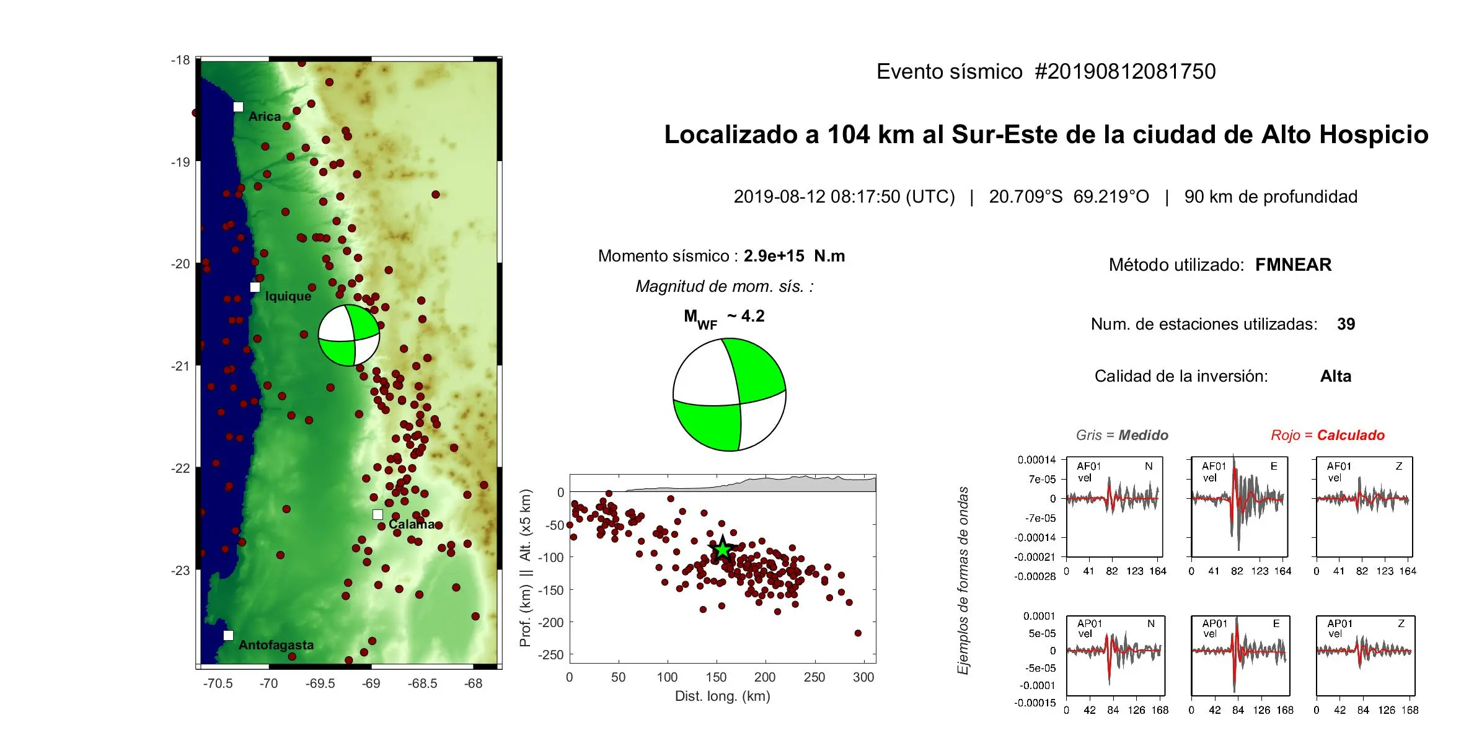Click the method name 'FMNEAR'
The width and height of the screenshot is (1474, 751).
(1293, 265)
